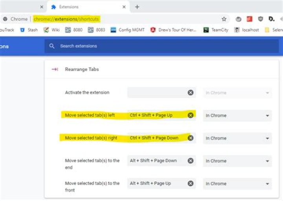Click the Extensions tab puzzle icon
This screenshot has width=283, height=201.
[x=53, y=7]
